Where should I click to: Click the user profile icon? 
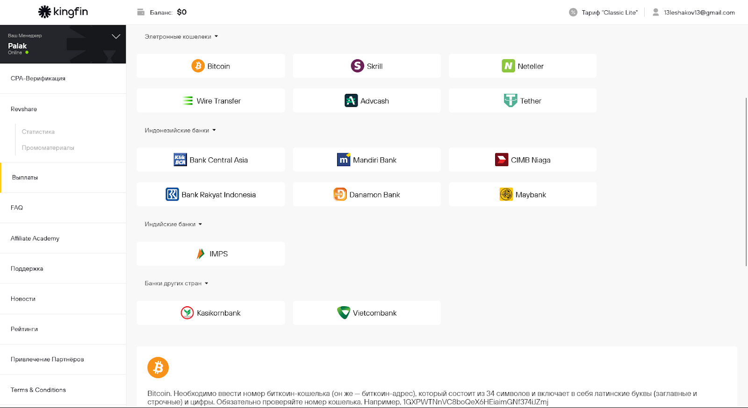coord(656,12)
